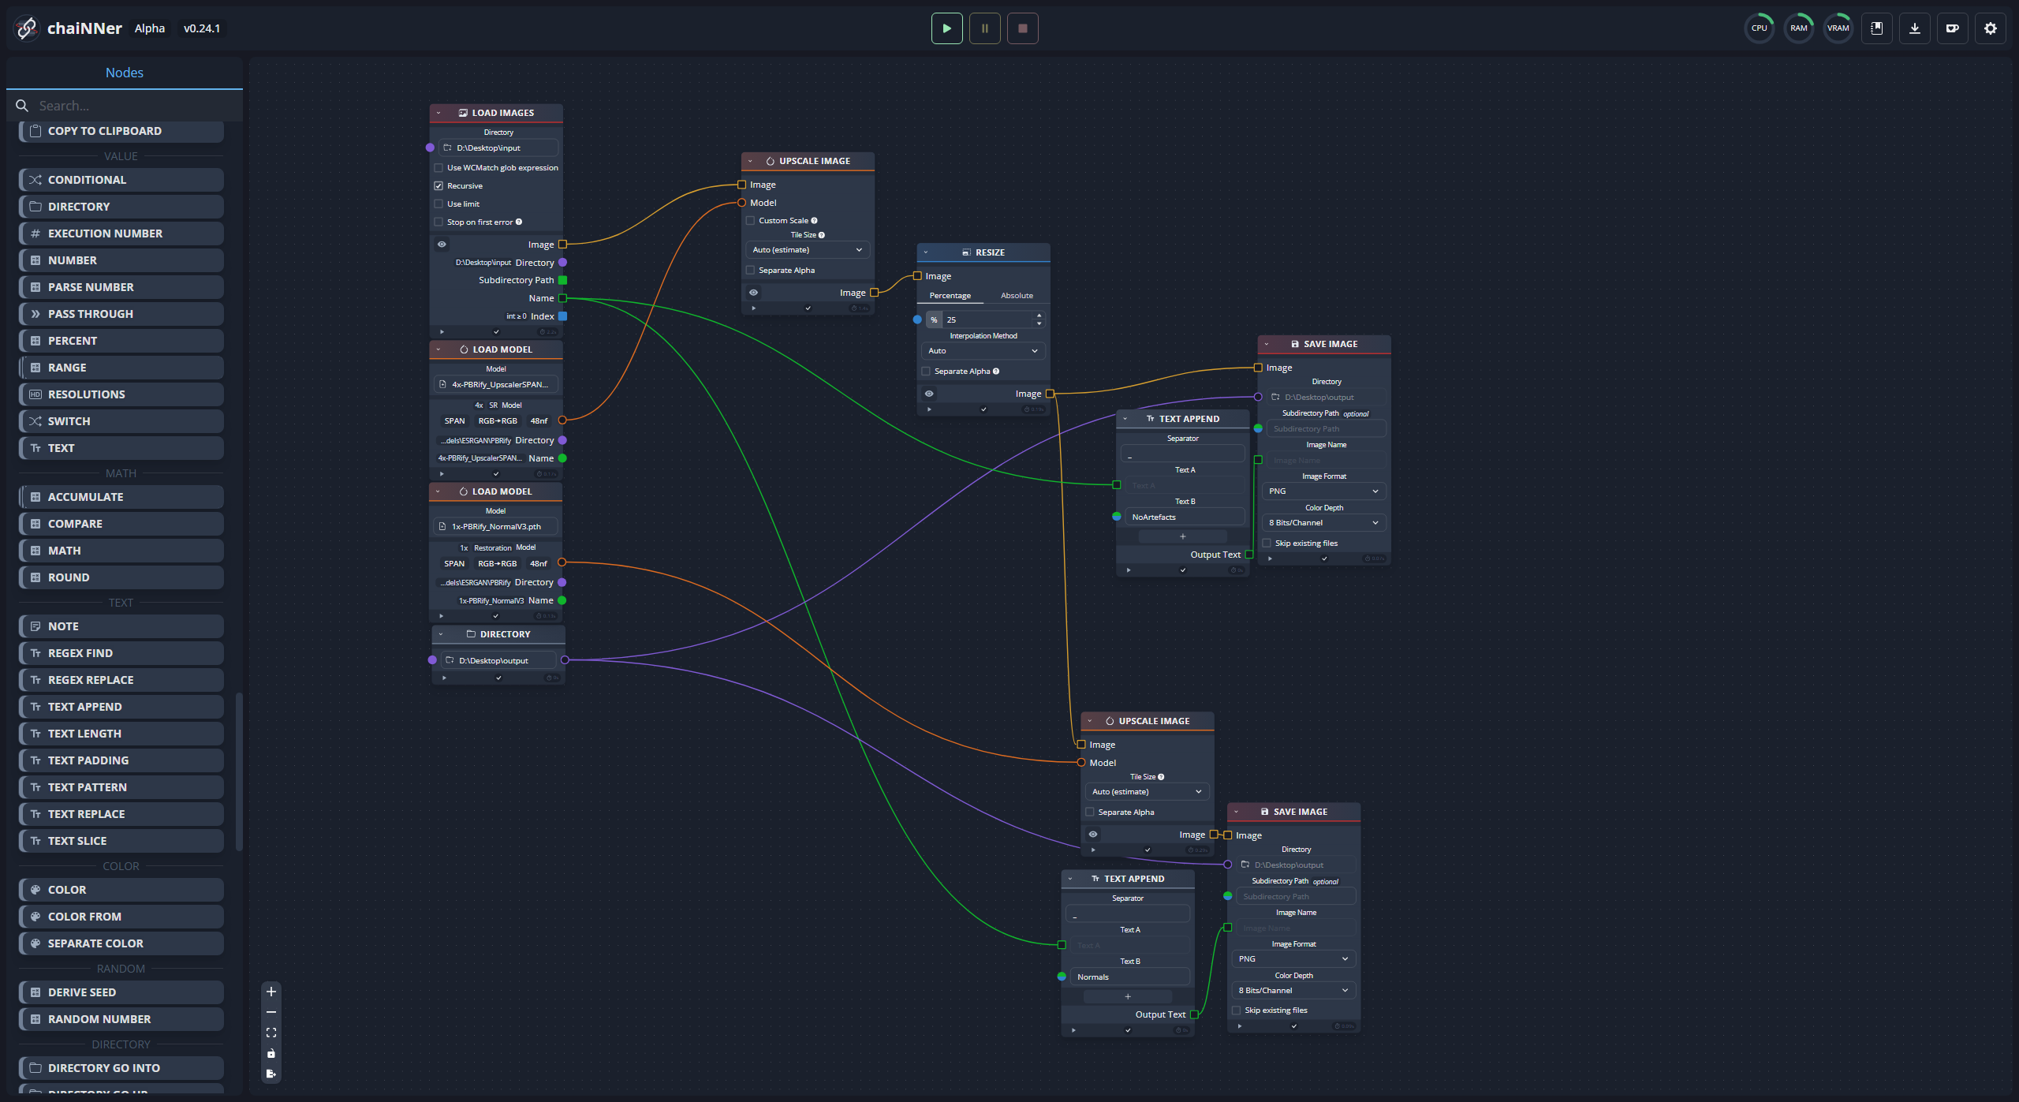Open Tile Size dropdown in lower Upscale Image

point(1147,792)
